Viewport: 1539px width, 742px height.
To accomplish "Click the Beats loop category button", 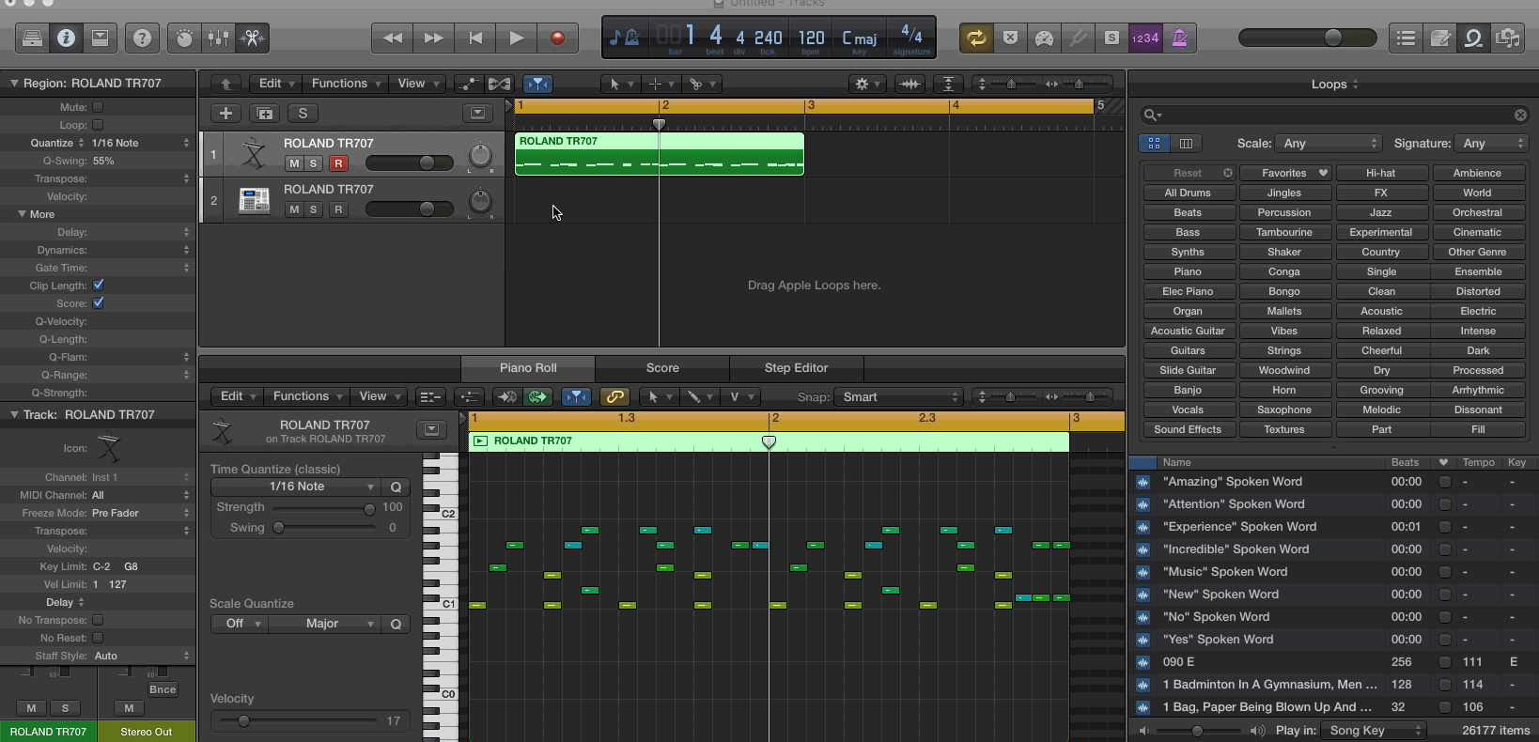I will coord(1188,212).
